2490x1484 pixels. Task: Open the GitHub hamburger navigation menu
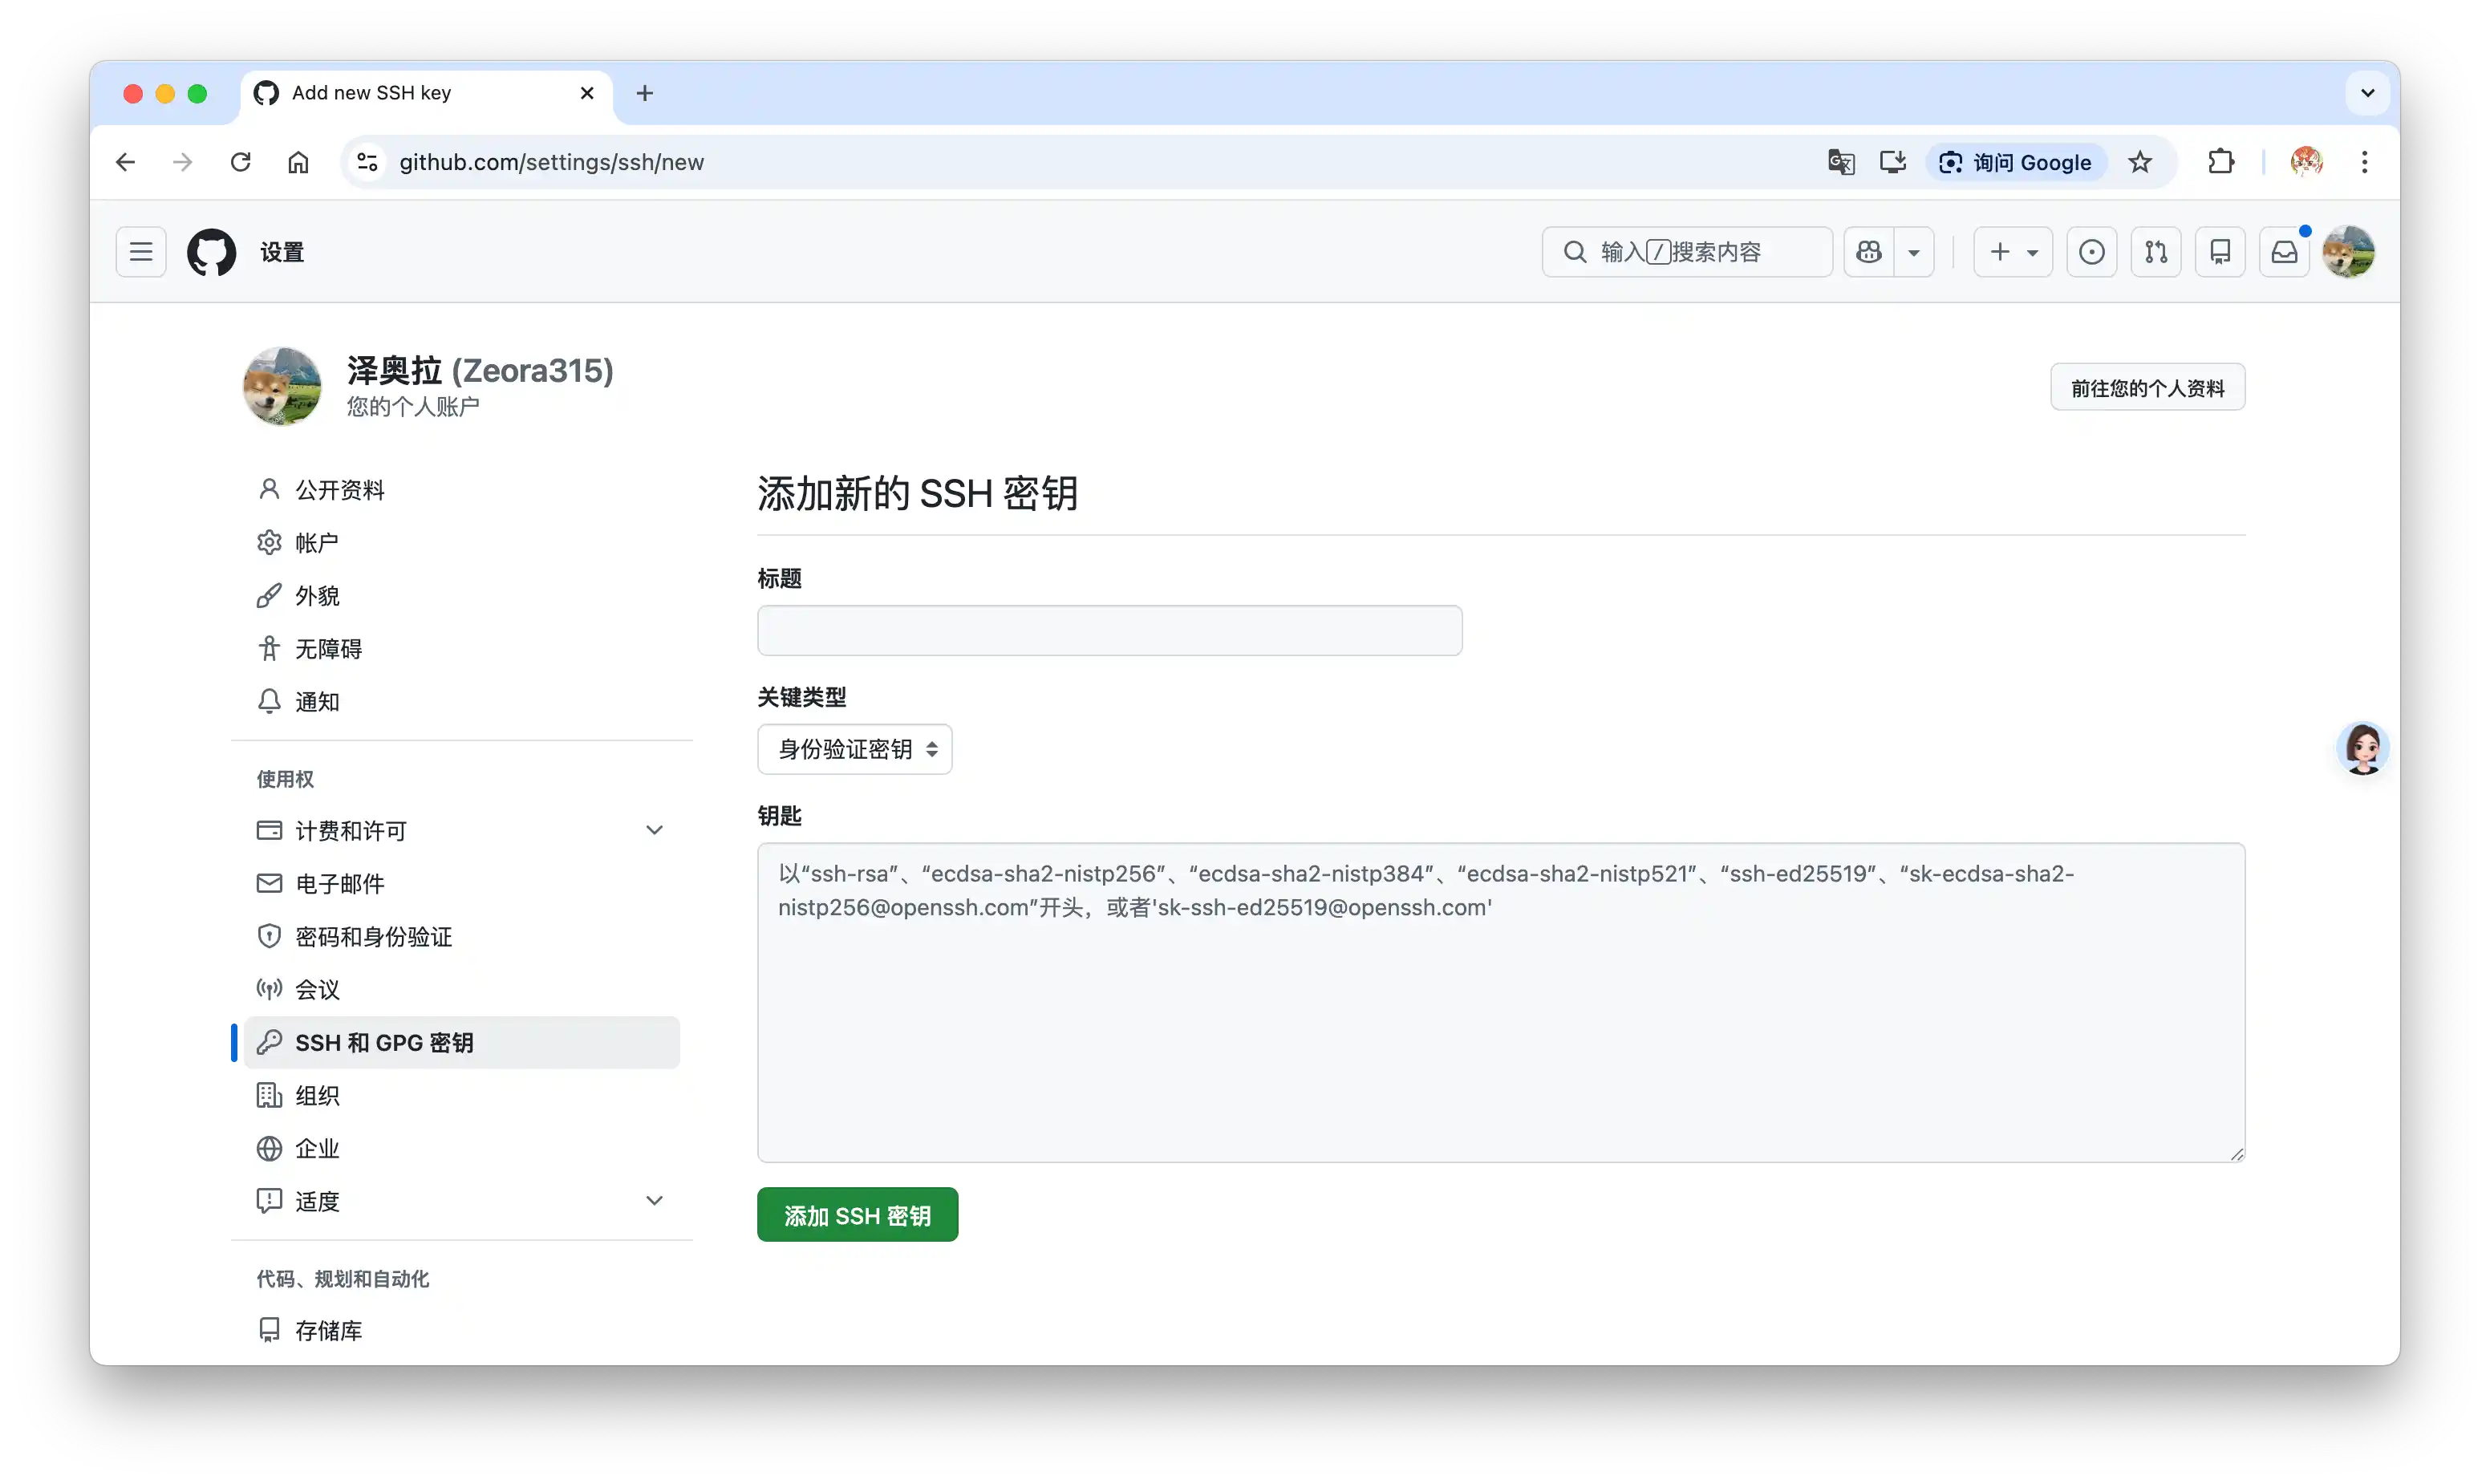coord(141,252)
